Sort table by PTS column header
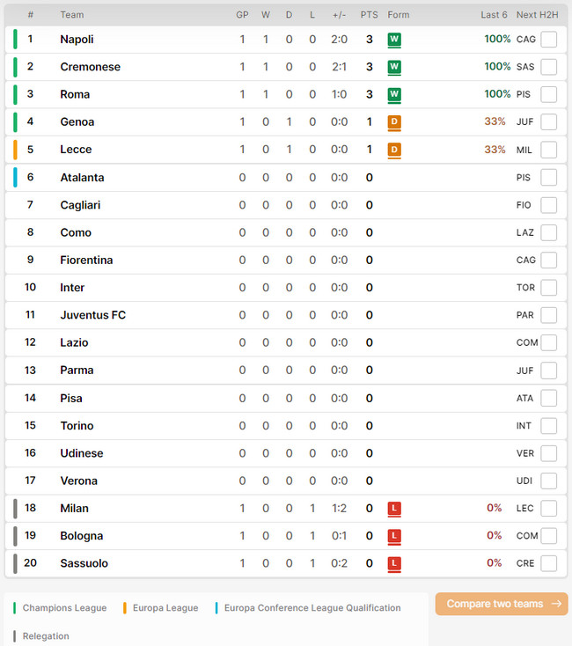 click(x=369, y=15)
